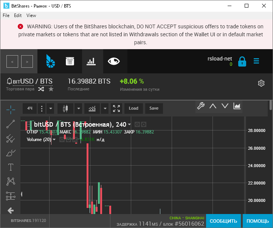Open the File menu
Viewport: 273px width, 228px height.
[x=6, y=16]
